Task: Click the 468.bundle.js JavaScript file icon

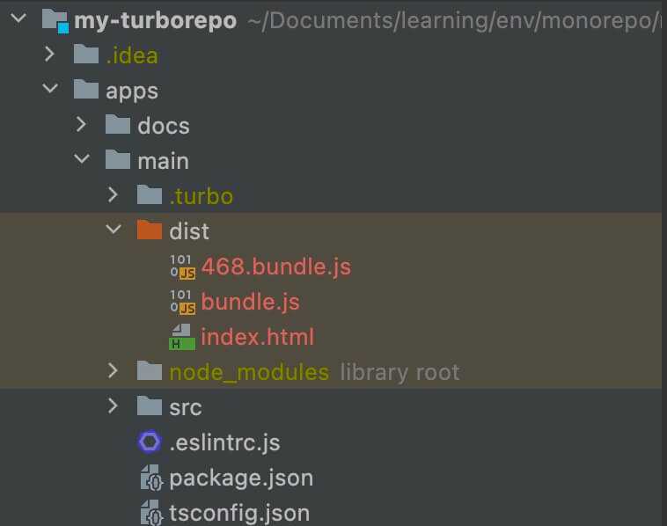Action: (x=182, y=267)
